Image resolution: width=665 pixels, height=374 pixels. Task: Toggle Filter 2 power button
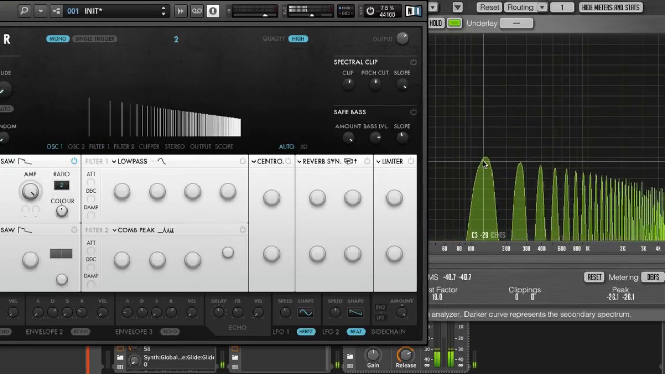point(243,230)
